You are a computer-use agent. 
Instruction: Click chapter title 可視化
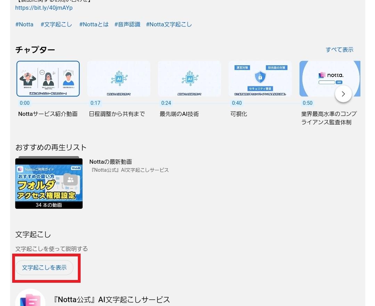pos(239,114)
